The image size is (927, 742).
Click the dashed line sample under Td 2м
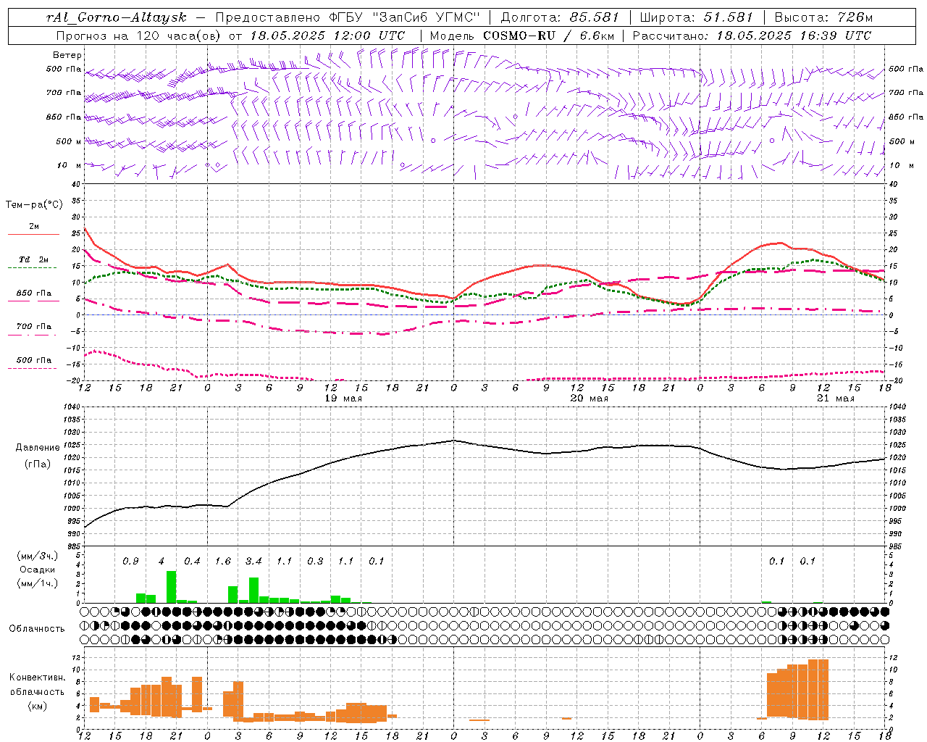click(32, 268)
